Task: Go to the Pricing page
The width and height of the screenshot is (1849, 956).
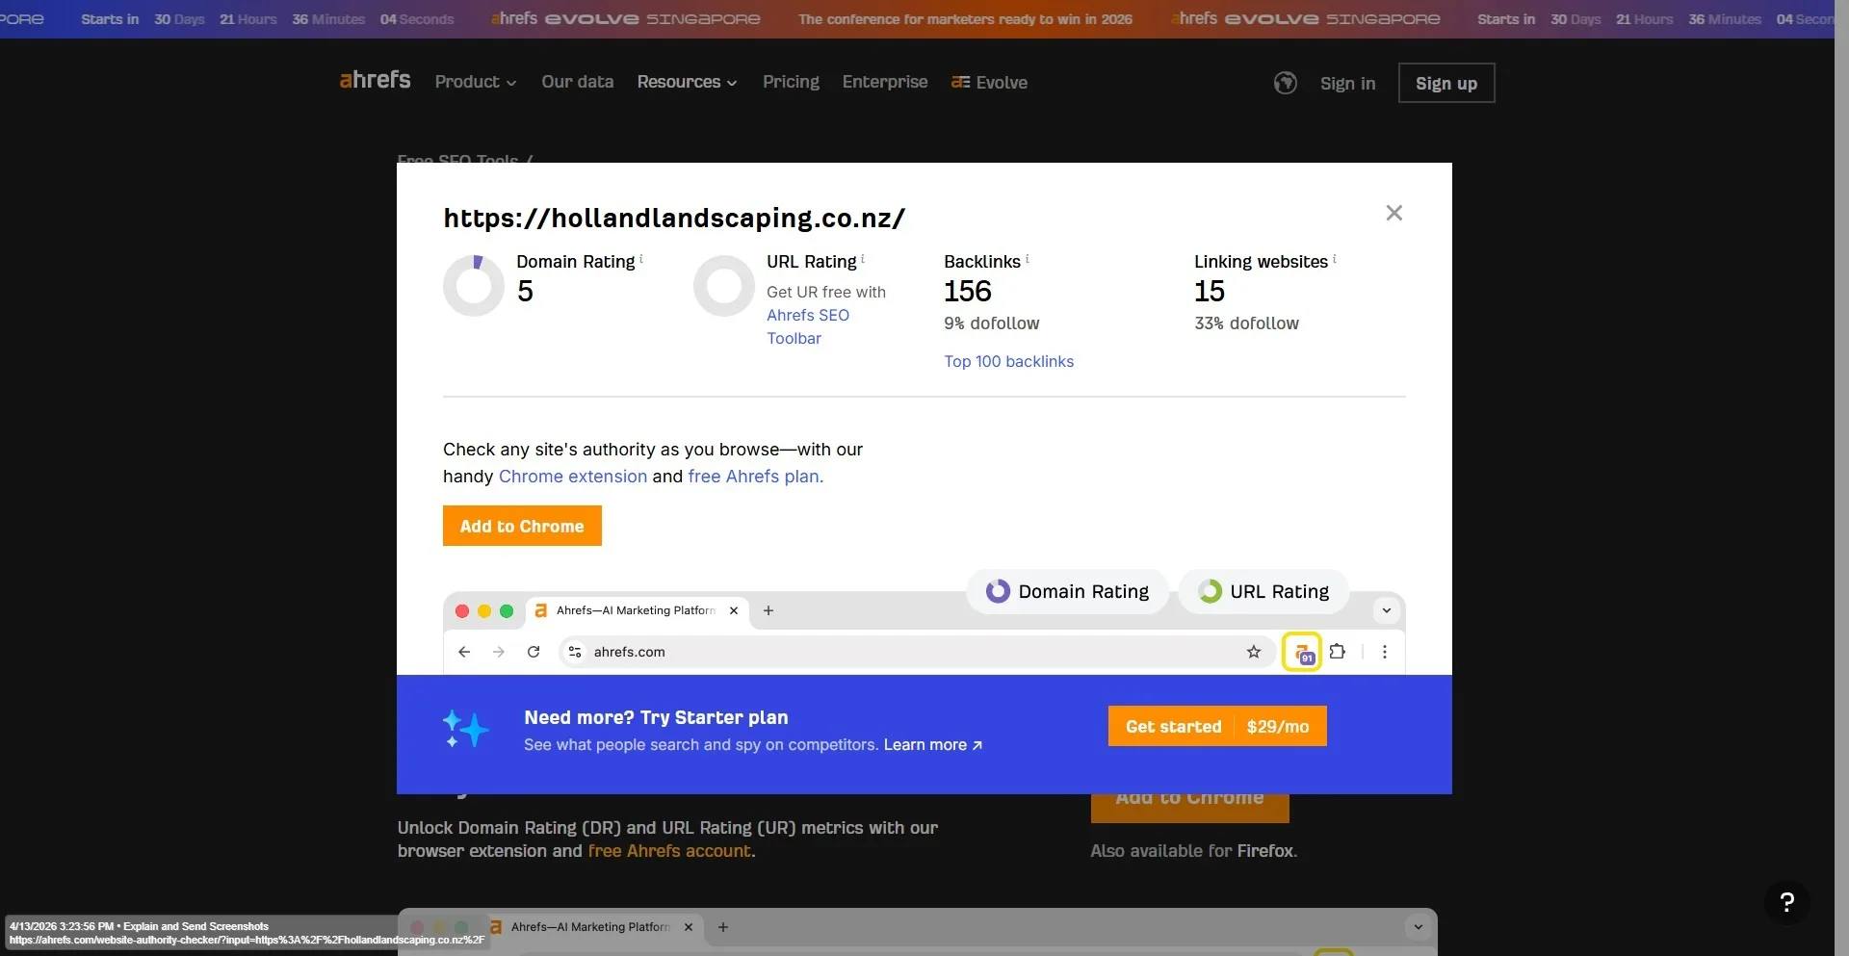Action: click(x=791, y=83)
